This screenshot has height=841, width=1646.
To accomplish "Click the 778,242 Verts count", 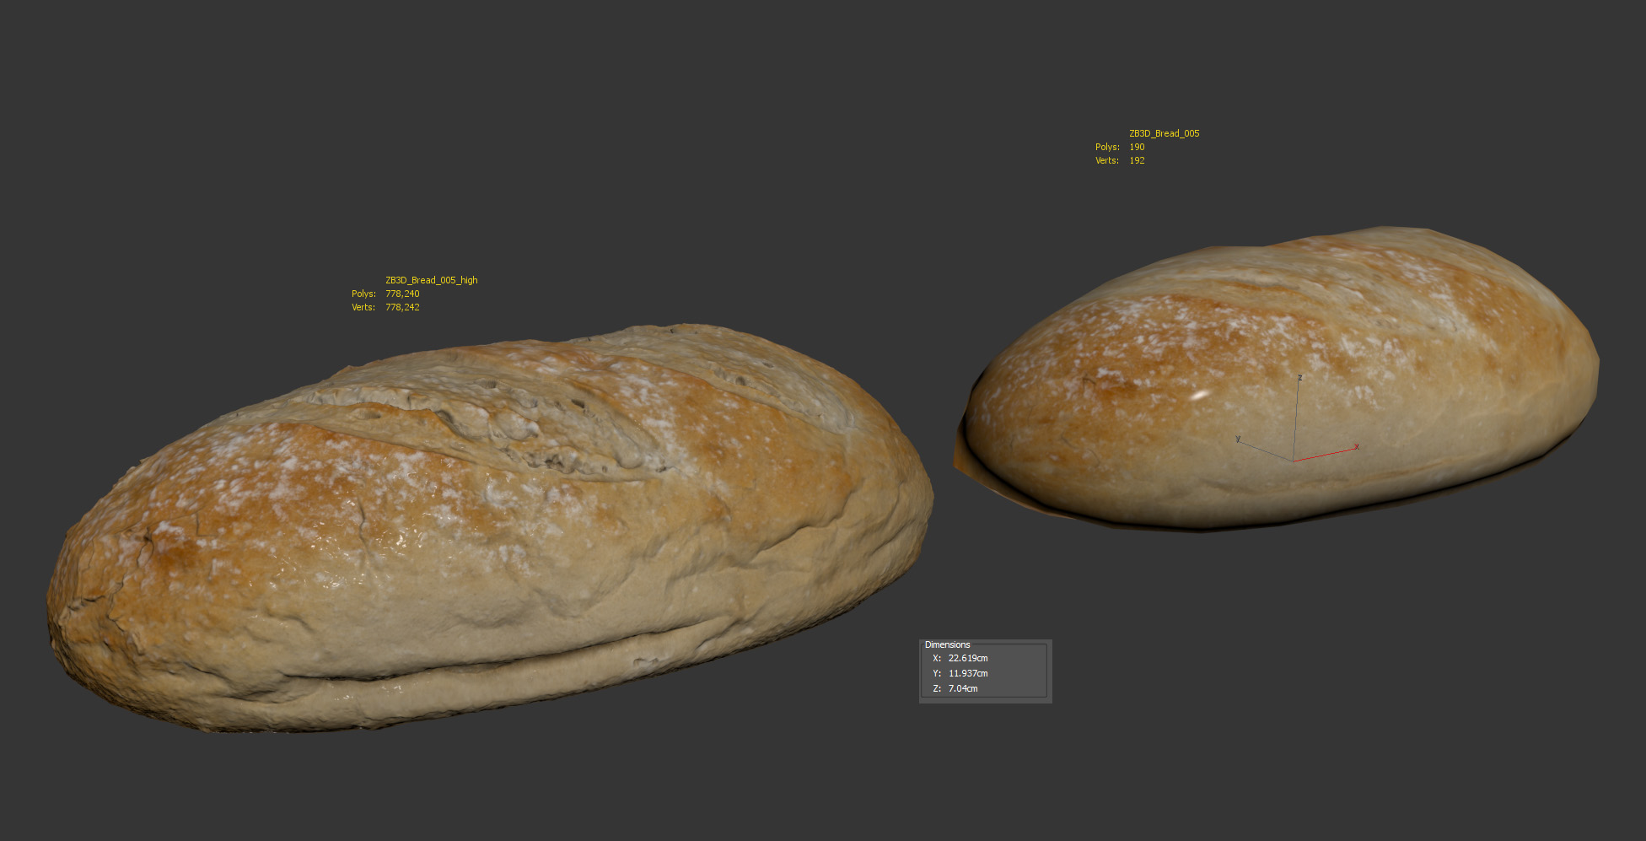I will [402, 307].
